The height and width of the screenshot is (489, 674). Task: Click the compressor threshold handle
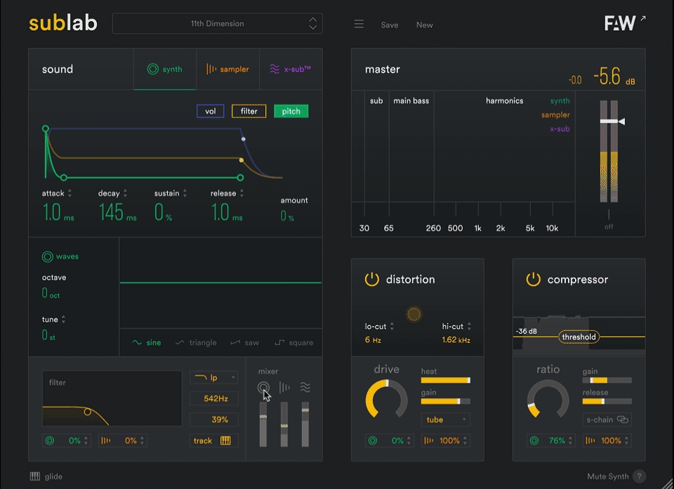(x=579, y=337)
